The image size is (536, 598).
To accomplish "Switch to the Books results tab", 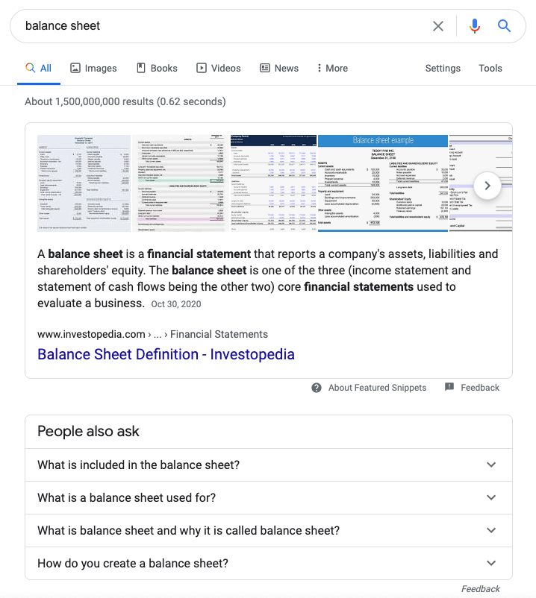I will coord(157,68).
